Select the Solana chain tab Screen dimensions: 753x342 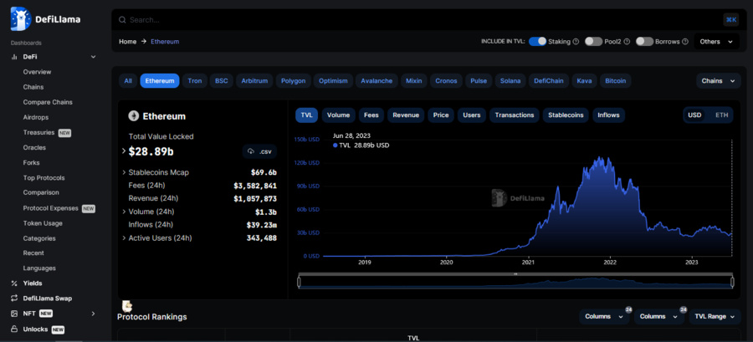click(x=510, y=81)
